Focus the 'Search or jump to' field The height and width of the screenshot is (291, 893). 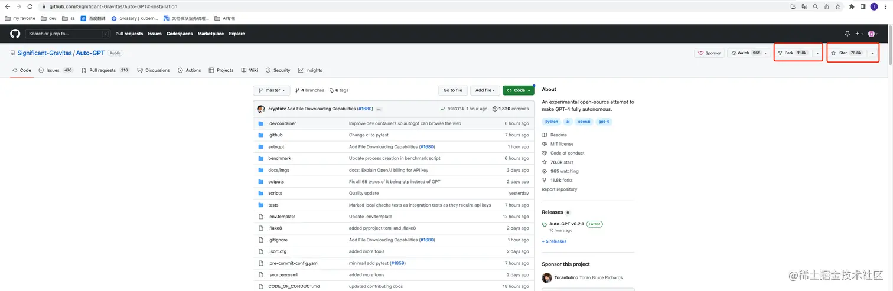point(67,34)
